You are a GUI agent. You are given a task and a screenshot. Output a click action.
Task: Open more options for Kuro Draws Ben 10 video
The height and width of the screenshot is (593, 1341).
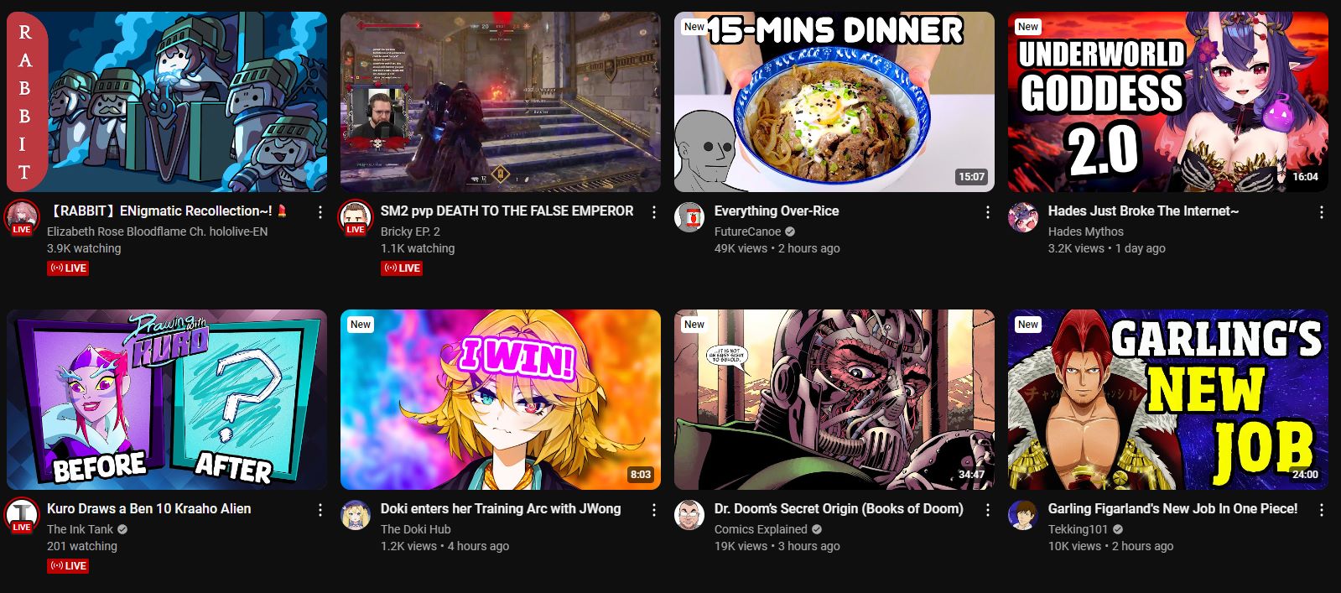coord(320,510)
